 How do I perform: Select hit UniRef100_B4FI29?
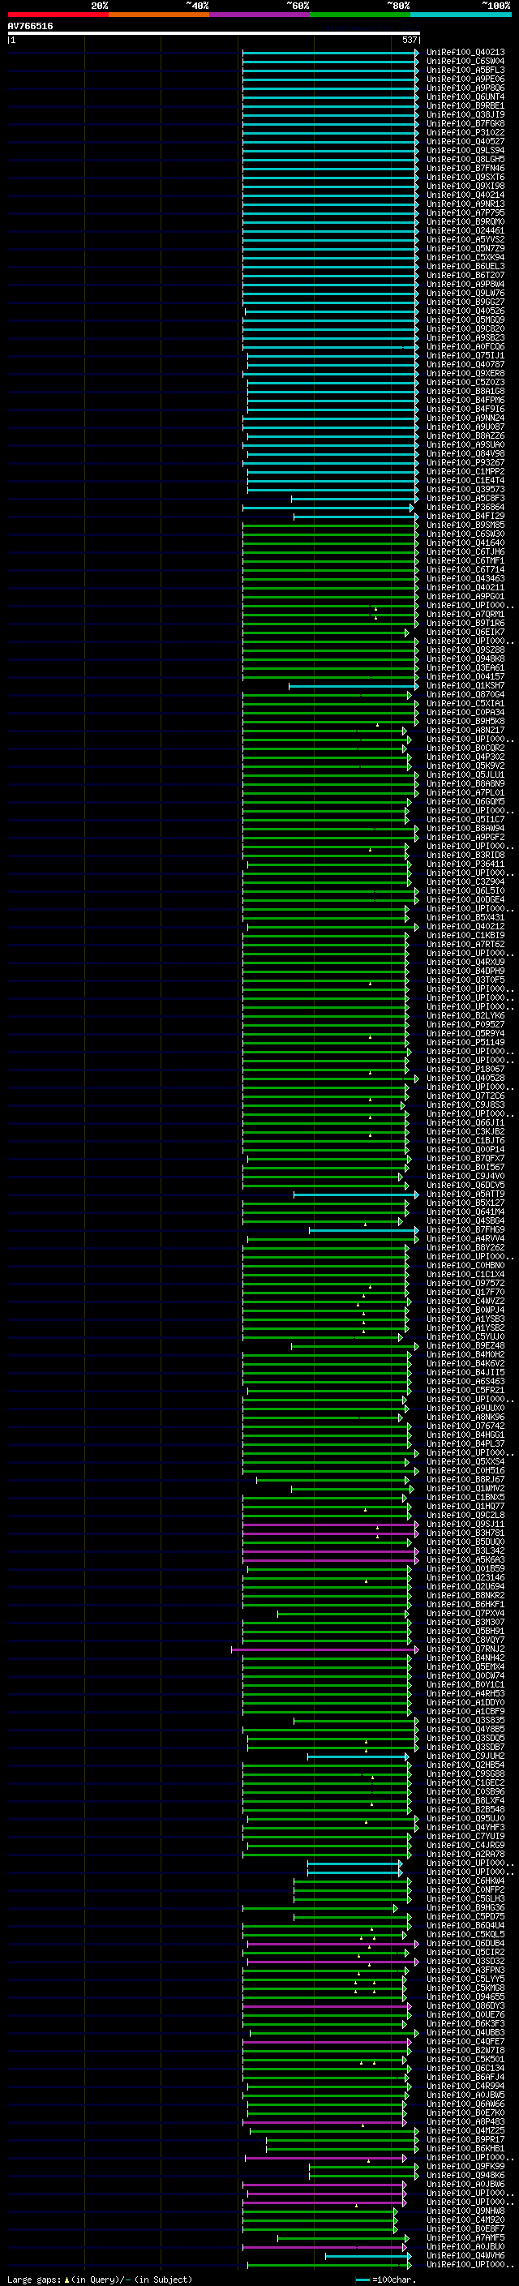pos(465,516)
